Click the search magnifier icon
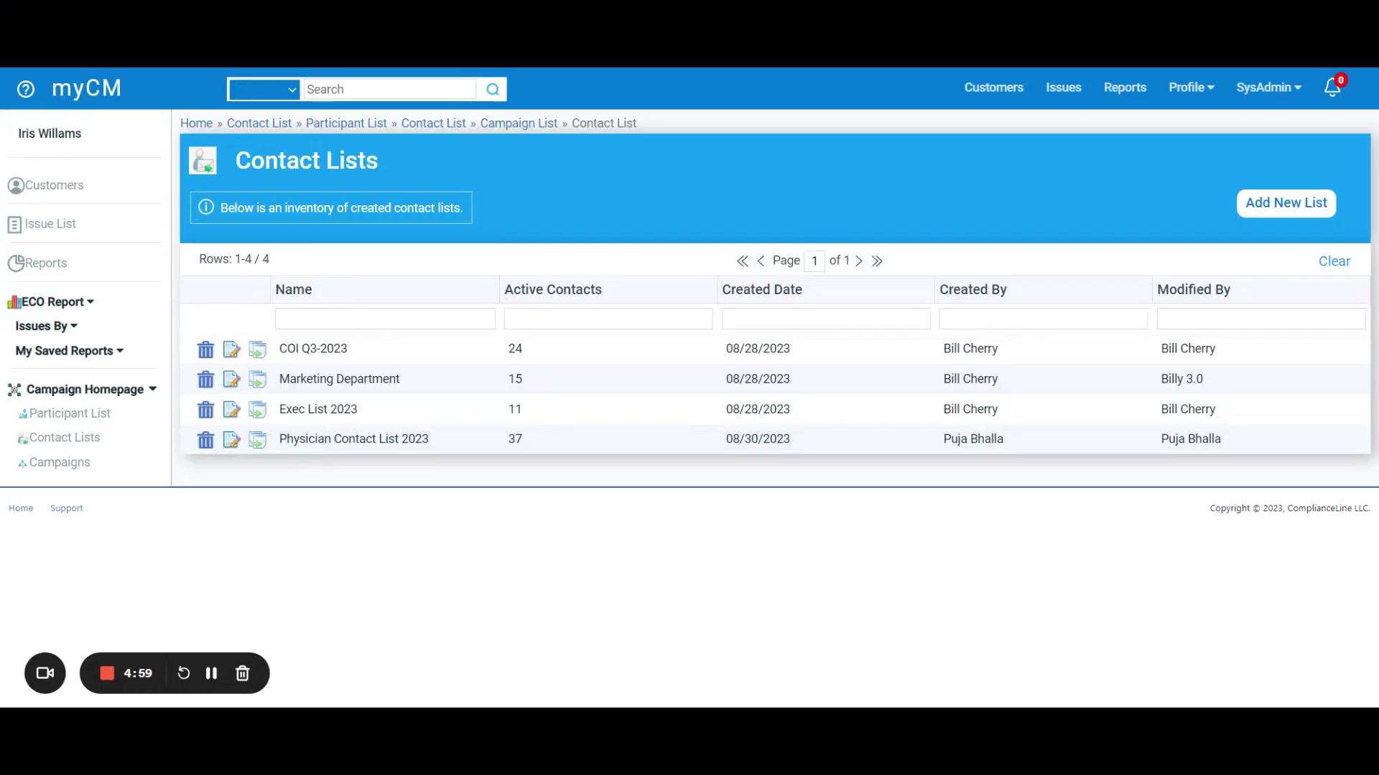 click(493, 90)
